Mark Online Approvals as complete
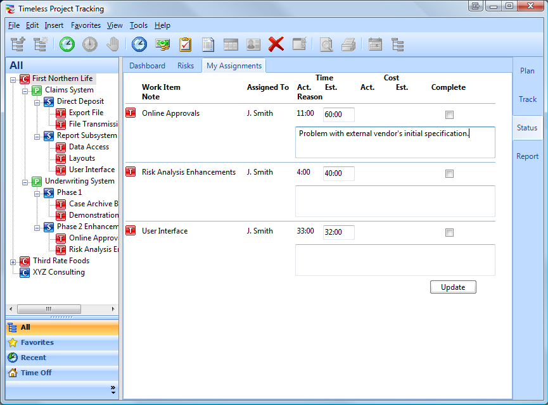The image size is (548, 405). tap(449, 115)
